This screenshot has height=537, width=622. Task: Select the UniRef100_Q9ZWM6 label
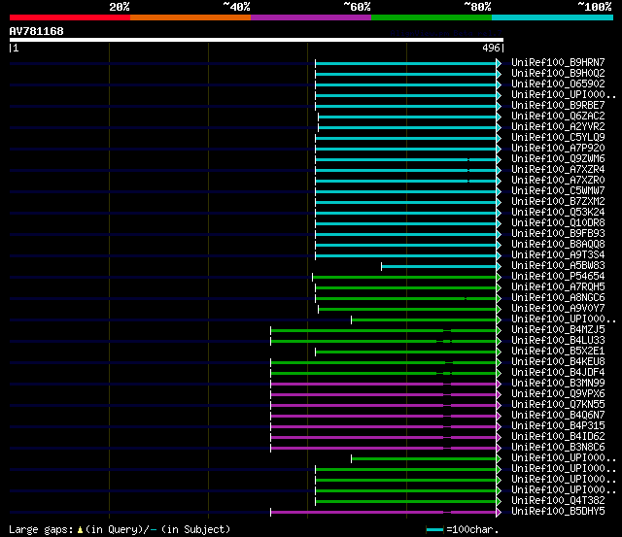tap(558, 159)
